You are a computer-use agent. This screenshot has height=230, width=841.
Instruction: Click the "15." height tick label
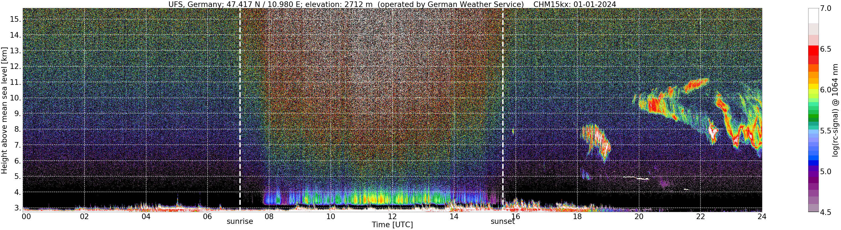pos(15,19)
